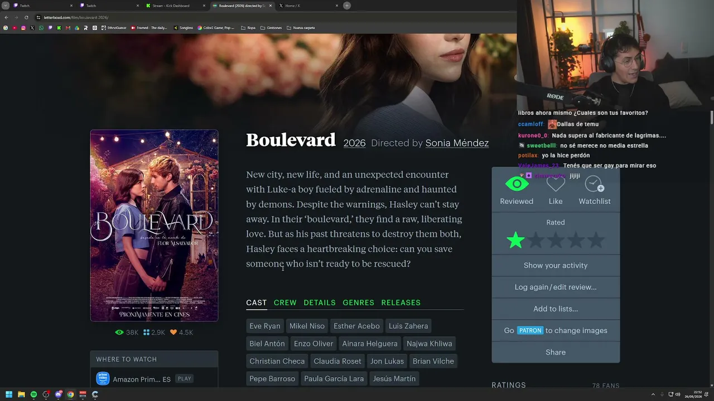This screenshot has height=401, width=714.
Task: Open cast member Luis Zahera
Action: 408,326
